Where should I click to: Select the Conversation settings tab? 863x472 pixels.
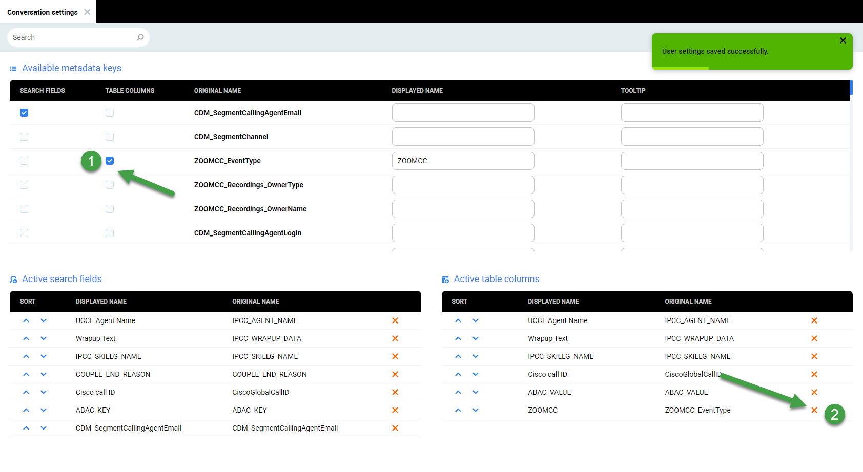tap(43, 12)
